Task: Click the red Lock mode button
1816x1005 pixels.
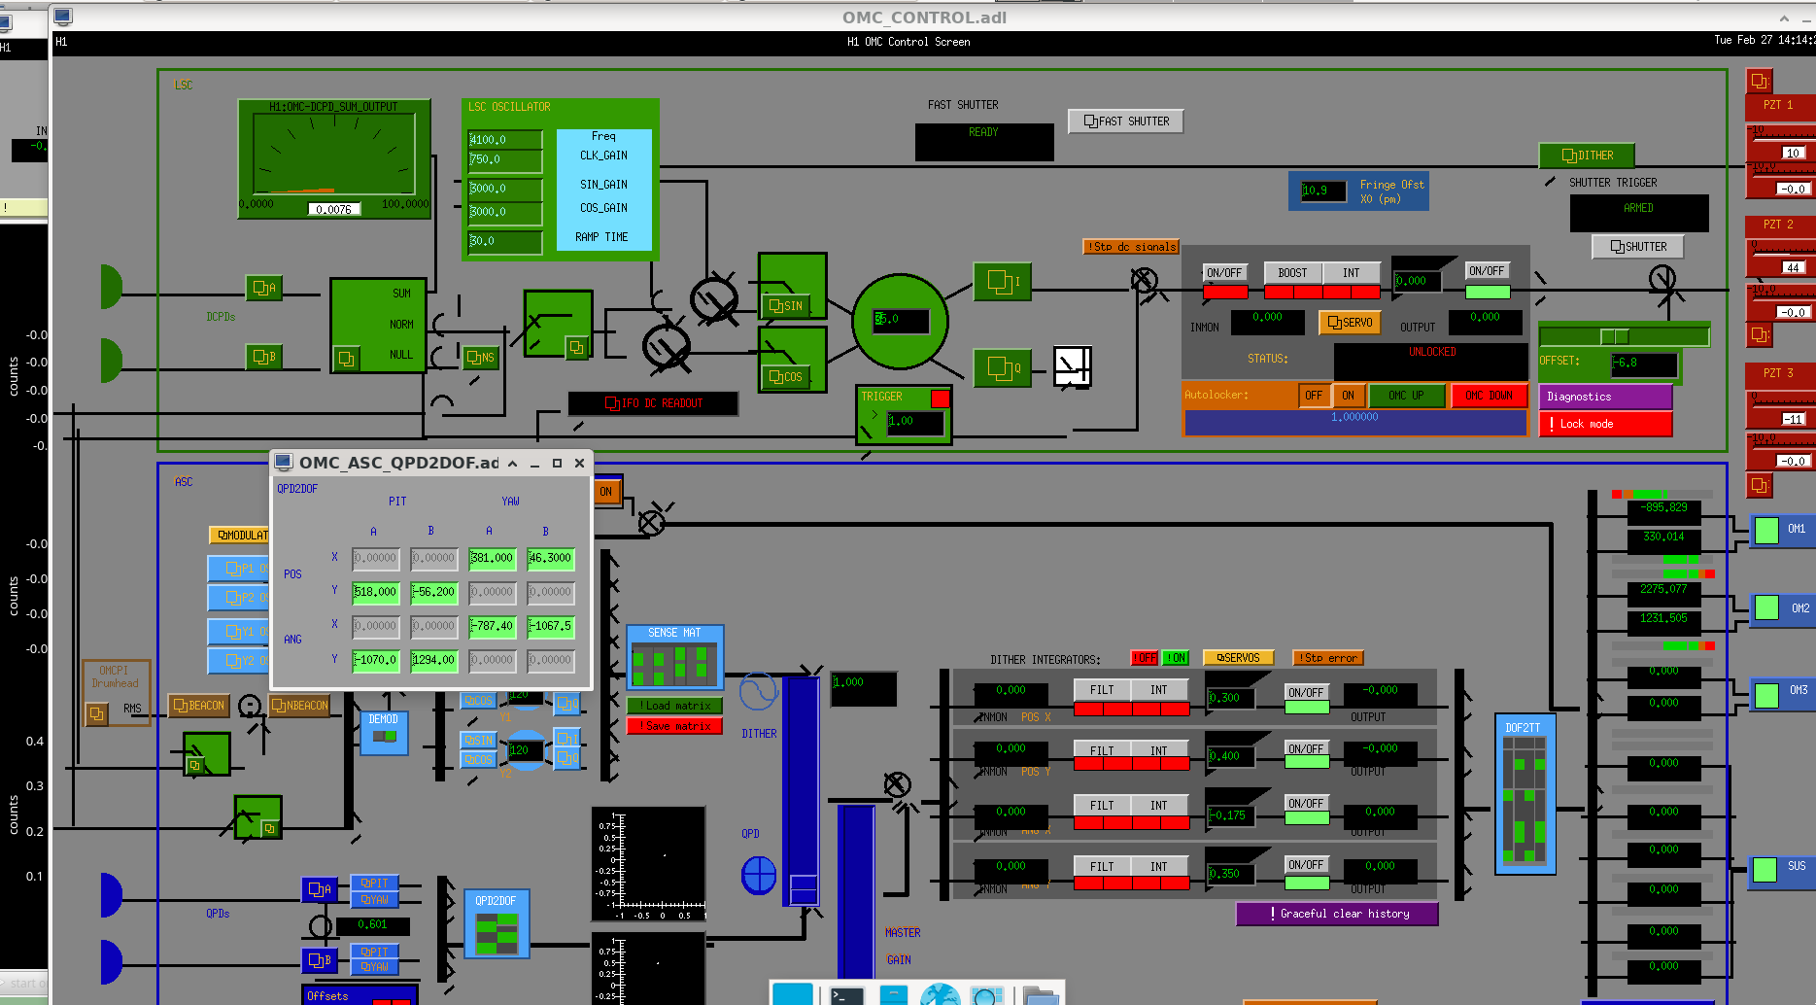Action: pos(1605,424)
